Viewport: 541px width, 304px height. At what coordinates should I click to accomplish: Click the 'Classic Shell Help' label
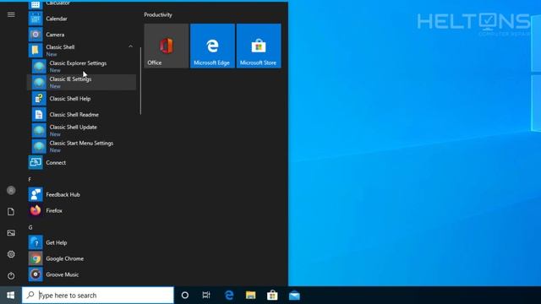[x=70, y=99]
